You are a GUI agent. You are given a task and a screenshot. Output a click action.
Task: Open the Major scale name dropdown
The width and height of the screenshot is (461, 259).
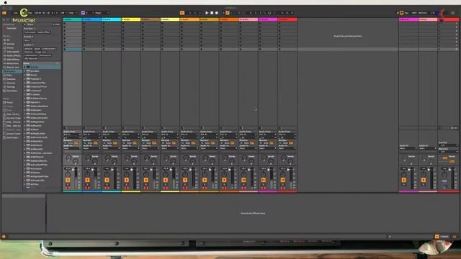point(102,13)
